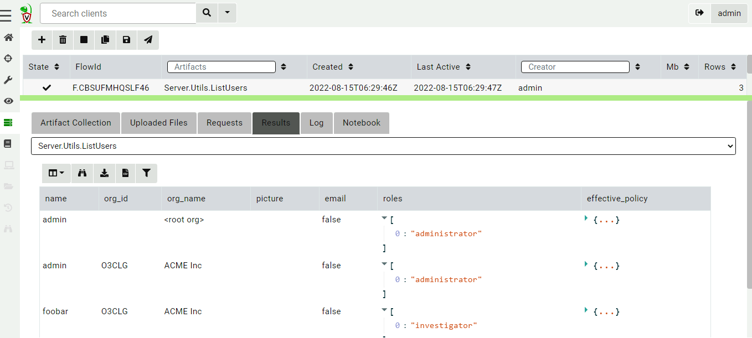This screenshot has width=752, height=338.
Task: Click the binoculars icon above results table
Action: [83, 173]
